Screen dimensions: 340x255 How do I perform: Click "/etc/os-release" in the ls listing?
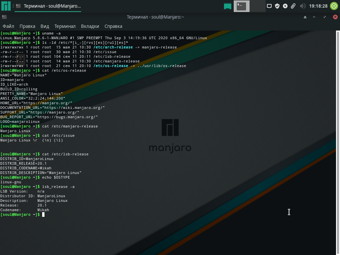[111, 66]
